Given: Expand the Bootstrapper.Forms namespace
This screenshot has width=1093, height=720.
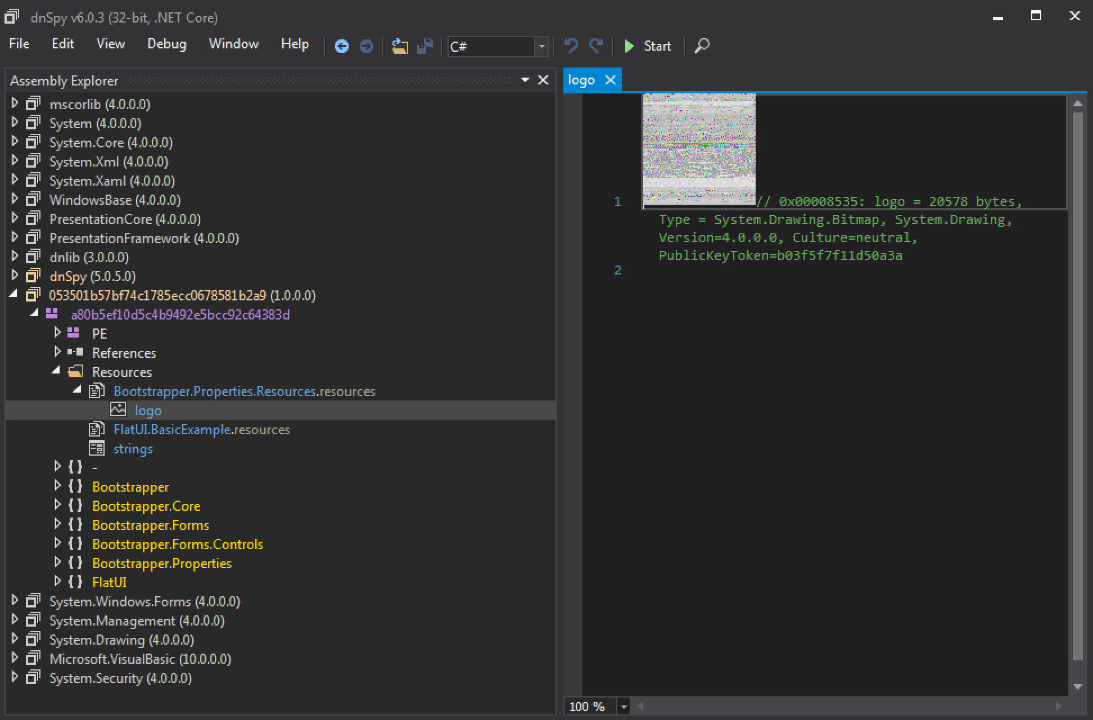Looking at the screenshot, I should (x=57, y=524).
